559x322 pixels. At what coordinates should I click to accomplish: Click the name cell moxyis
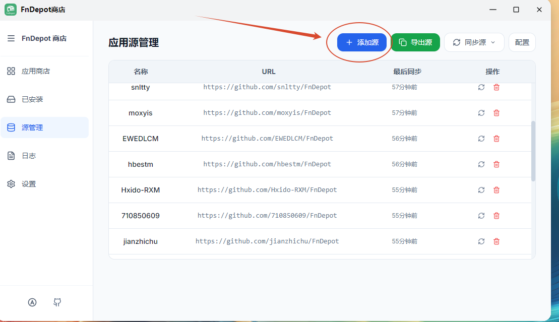click(141, 113)
